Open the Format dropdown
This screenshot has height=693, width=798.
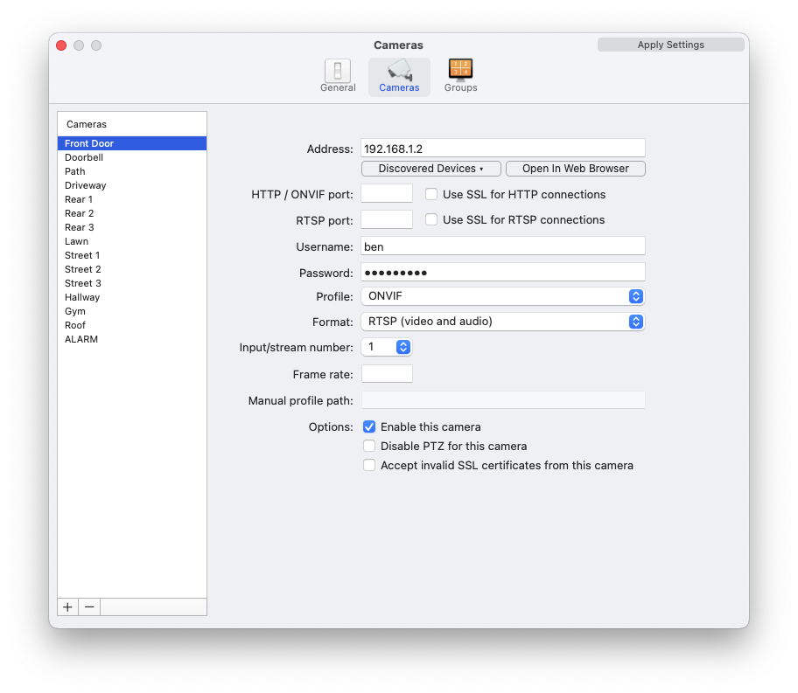click(503, 322)
